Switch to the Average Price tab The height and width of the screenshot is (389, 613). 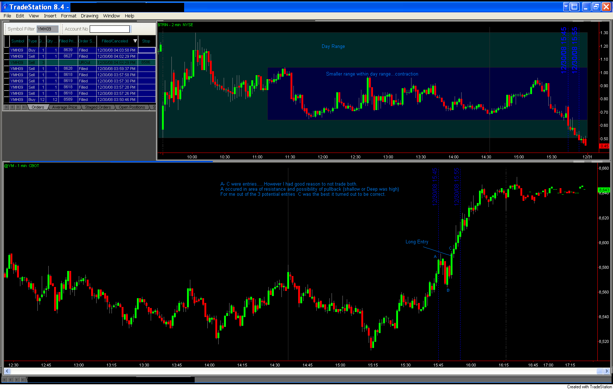pos(65,107)
